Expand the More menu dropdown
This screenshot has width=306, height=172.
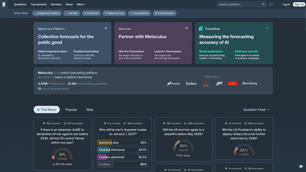[80, 4]
